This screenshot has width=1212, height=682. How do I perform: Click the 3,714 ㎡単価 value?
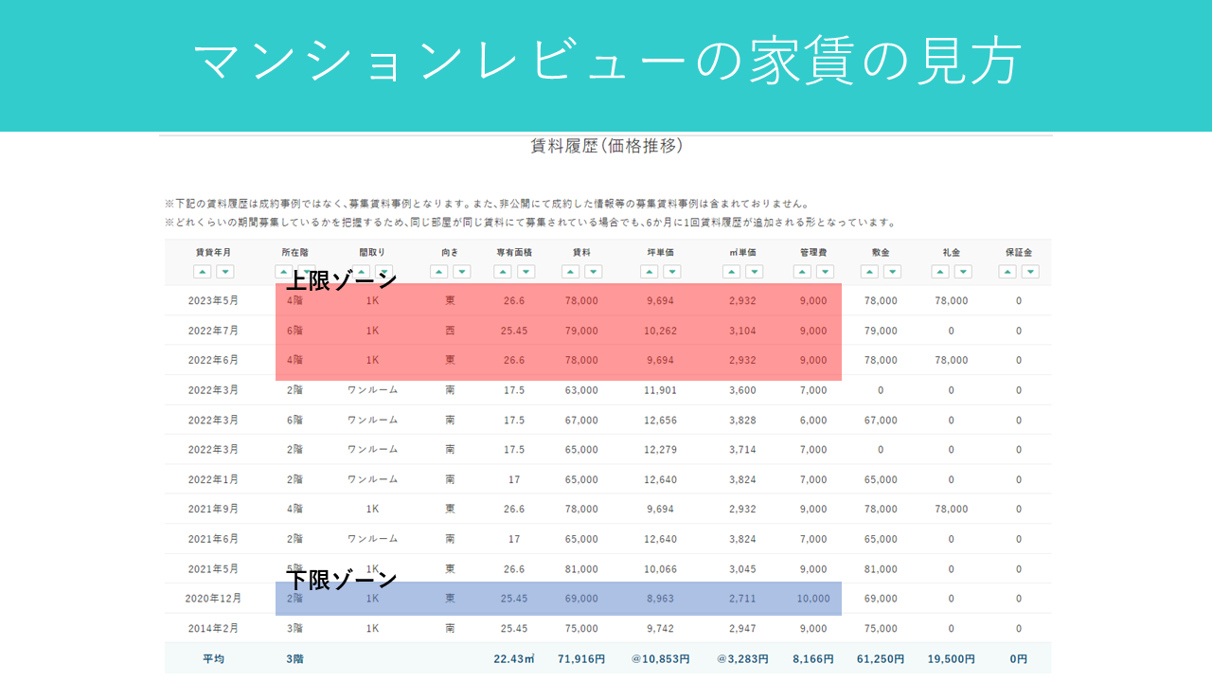tap(742, 449)
